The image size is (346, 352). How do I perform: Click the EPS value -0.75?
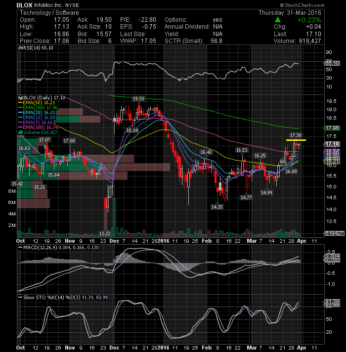point(149,27)
